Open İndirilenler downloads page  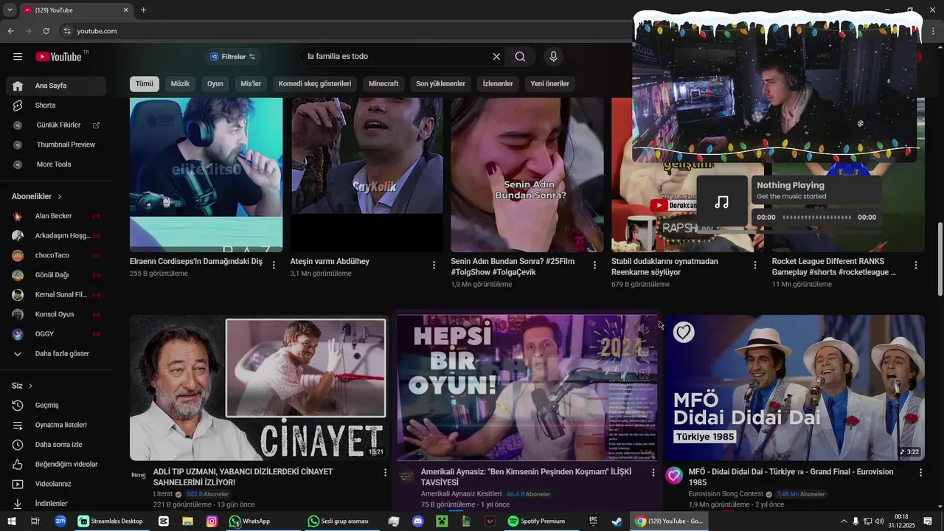coord(56,504)
